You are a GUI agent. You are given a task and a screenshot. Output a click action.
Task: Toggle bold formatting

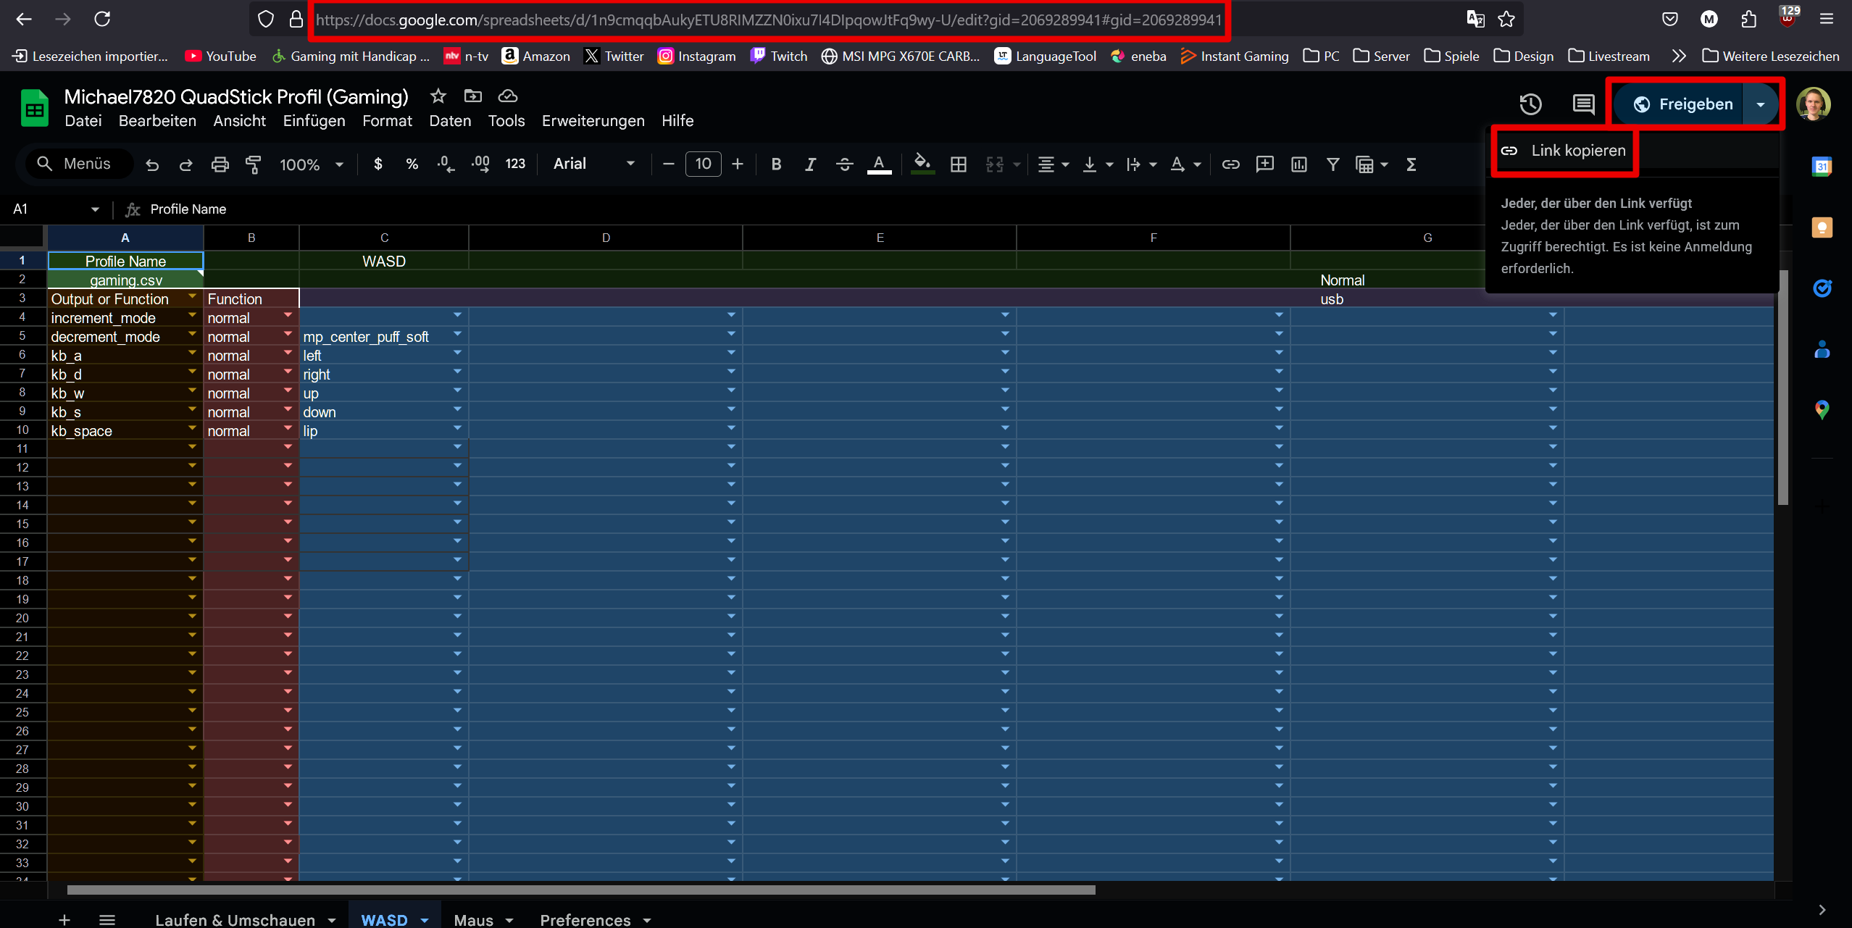pos(776,164)
